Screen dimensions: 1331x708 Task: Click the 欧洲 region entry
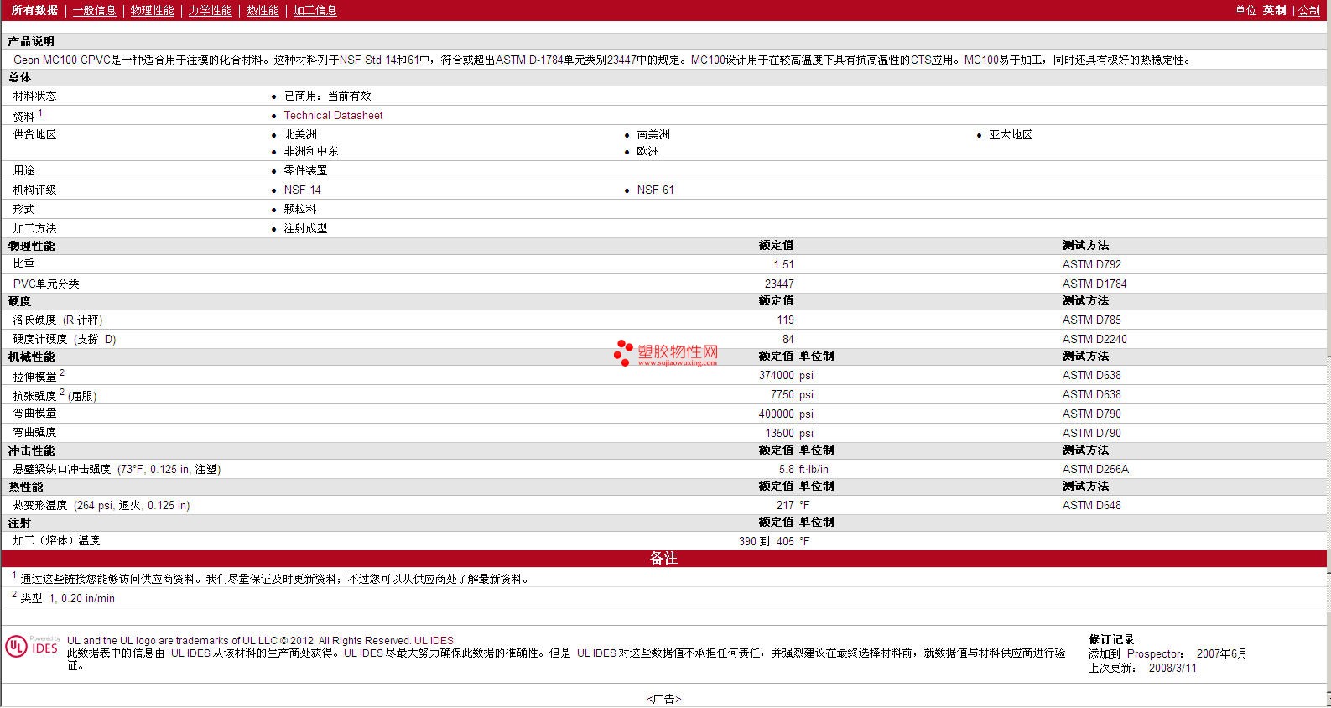[x=647, y=152]
